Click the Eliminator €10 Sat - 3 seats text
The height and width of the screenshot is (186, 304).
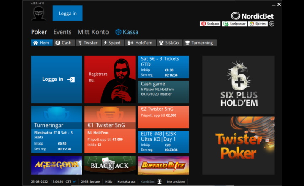53,135
